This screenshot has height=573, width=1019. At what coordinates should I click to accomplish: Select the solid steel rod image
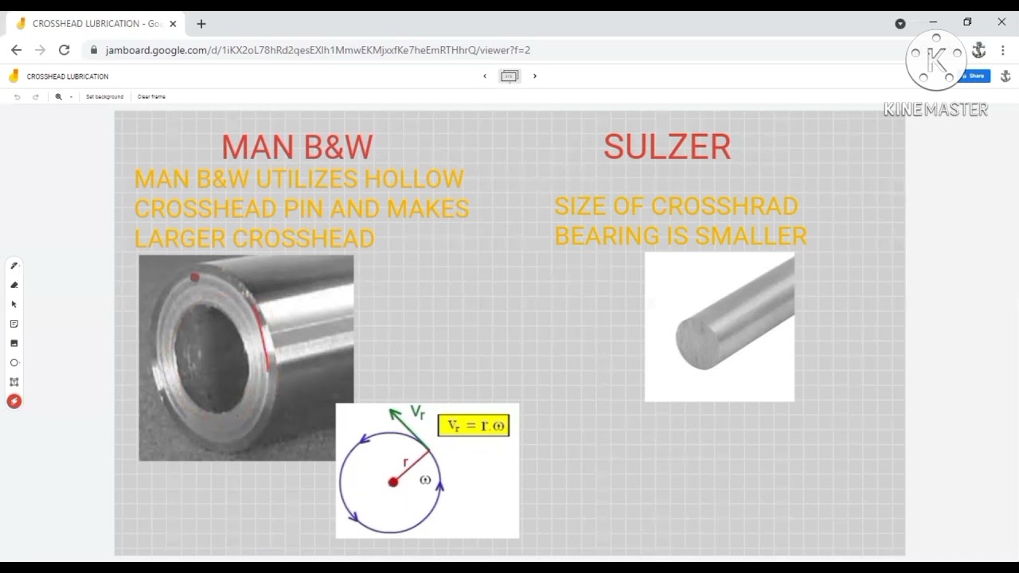[x=720, y=327]
